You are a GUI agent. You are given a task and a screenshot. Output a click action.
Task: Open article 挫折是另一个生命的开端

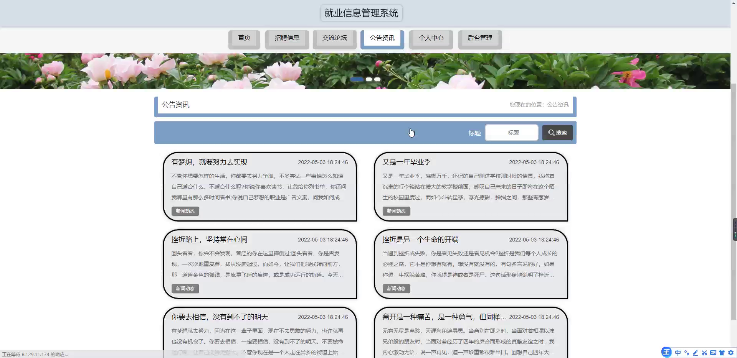coord(420,240)
